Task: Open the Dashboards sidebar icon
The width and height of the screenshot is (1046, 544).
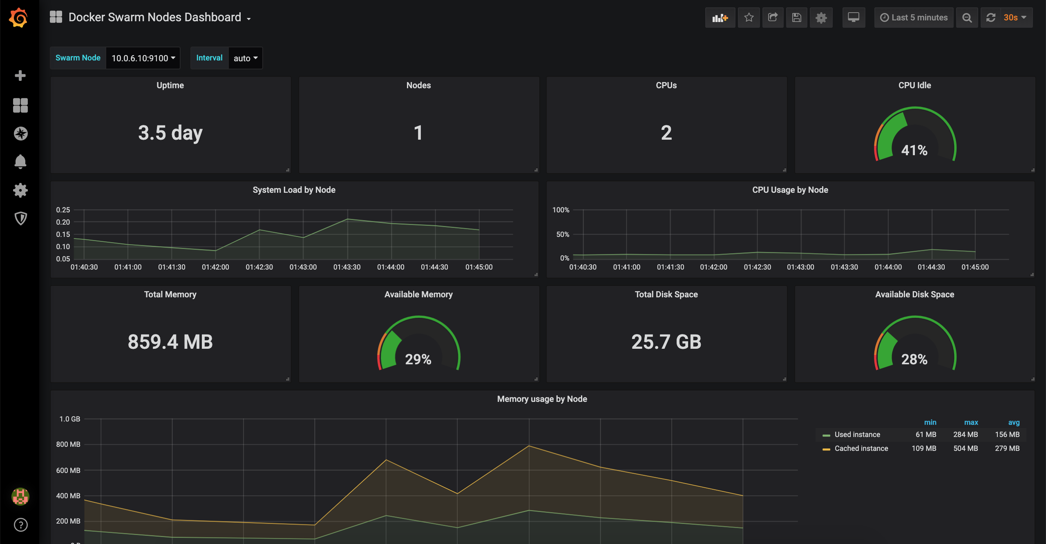Action: point(20,105)
